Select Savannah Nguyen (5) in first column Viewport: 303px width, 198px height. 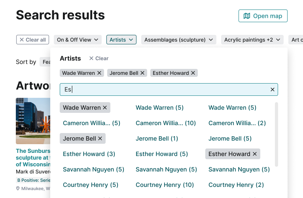pyautogui.click(x=93, y=169)
